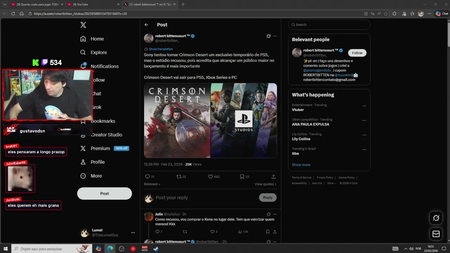Click the X logo in sidebar
Screen dimensions: 450x253
(83, 25)
